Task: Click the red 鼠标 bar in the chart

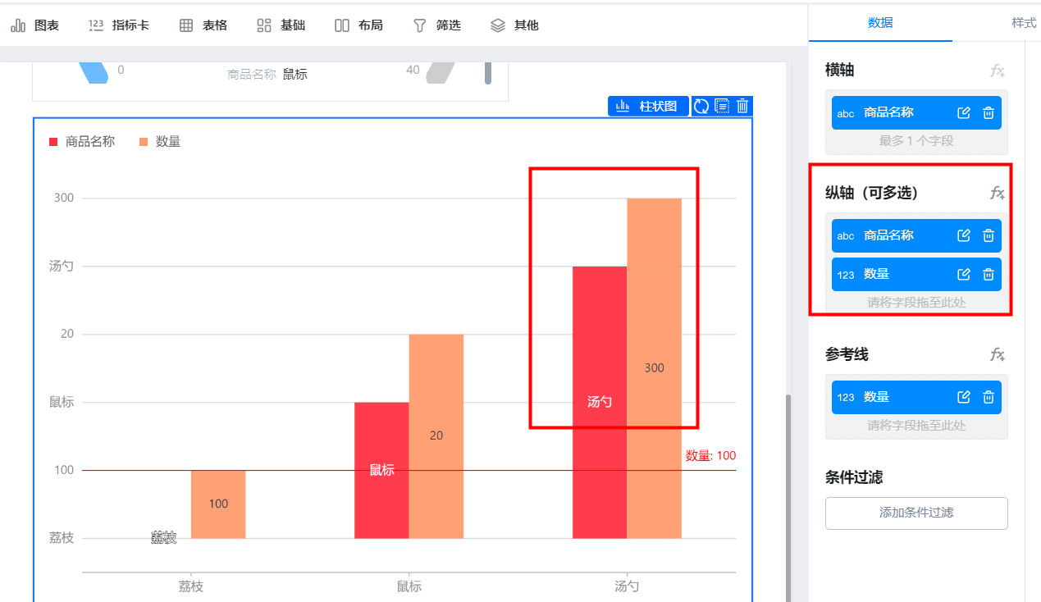Action: 381,470
